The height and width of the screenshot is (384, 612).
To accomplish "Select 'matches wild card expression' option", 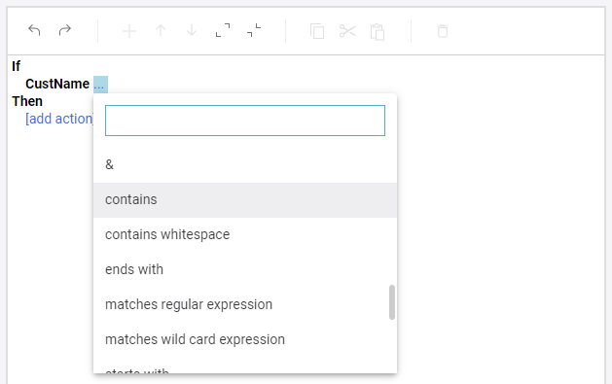I will pos(245,340).
